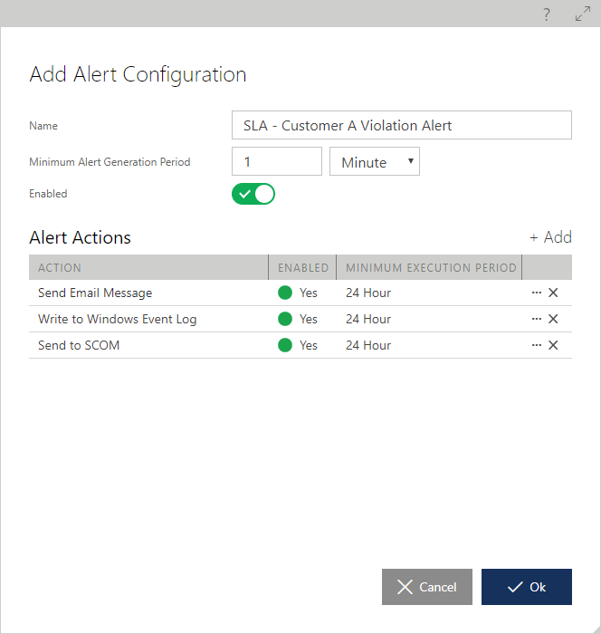The image size is (601, 634).
Task: Sort by Minimum Execution Period column header
Action: pos(431,268)
